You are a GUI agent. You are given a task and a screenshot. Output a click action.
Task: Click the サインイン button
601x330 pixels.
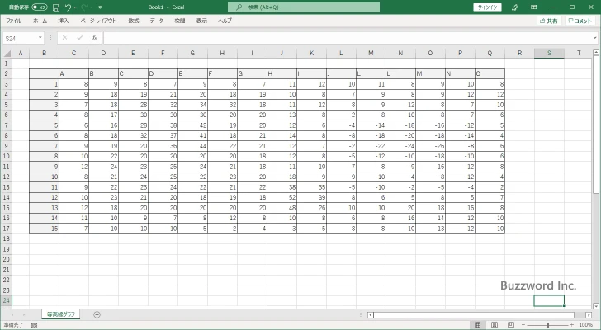pyautogui.click(x=487, y=7)
